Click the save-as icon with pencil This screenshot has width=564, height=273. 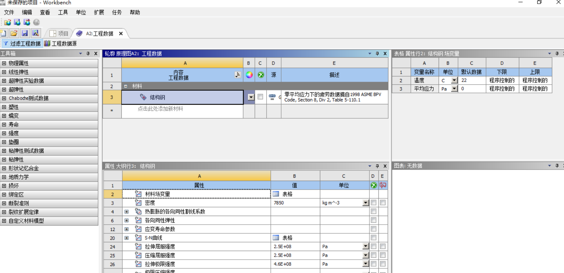pyautogui.click(x=35, y=33)
